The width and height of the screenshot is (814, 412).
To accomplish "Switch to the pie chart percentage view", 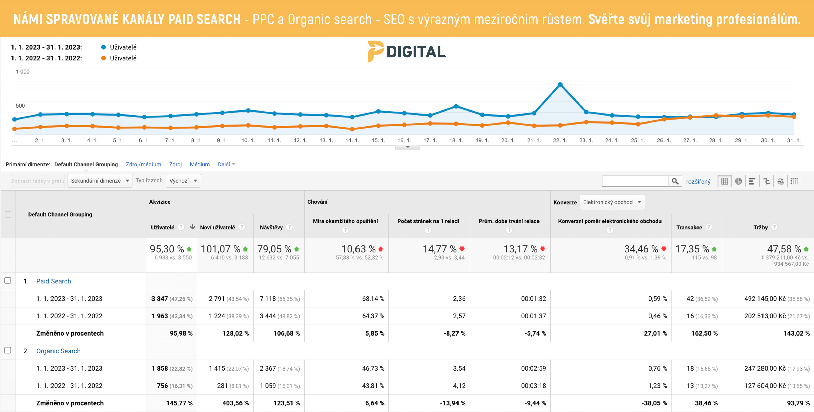I will tap(738, 181).
